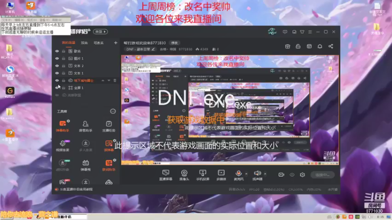
Task: Click the video record camera icon
Action: point(281,175)
